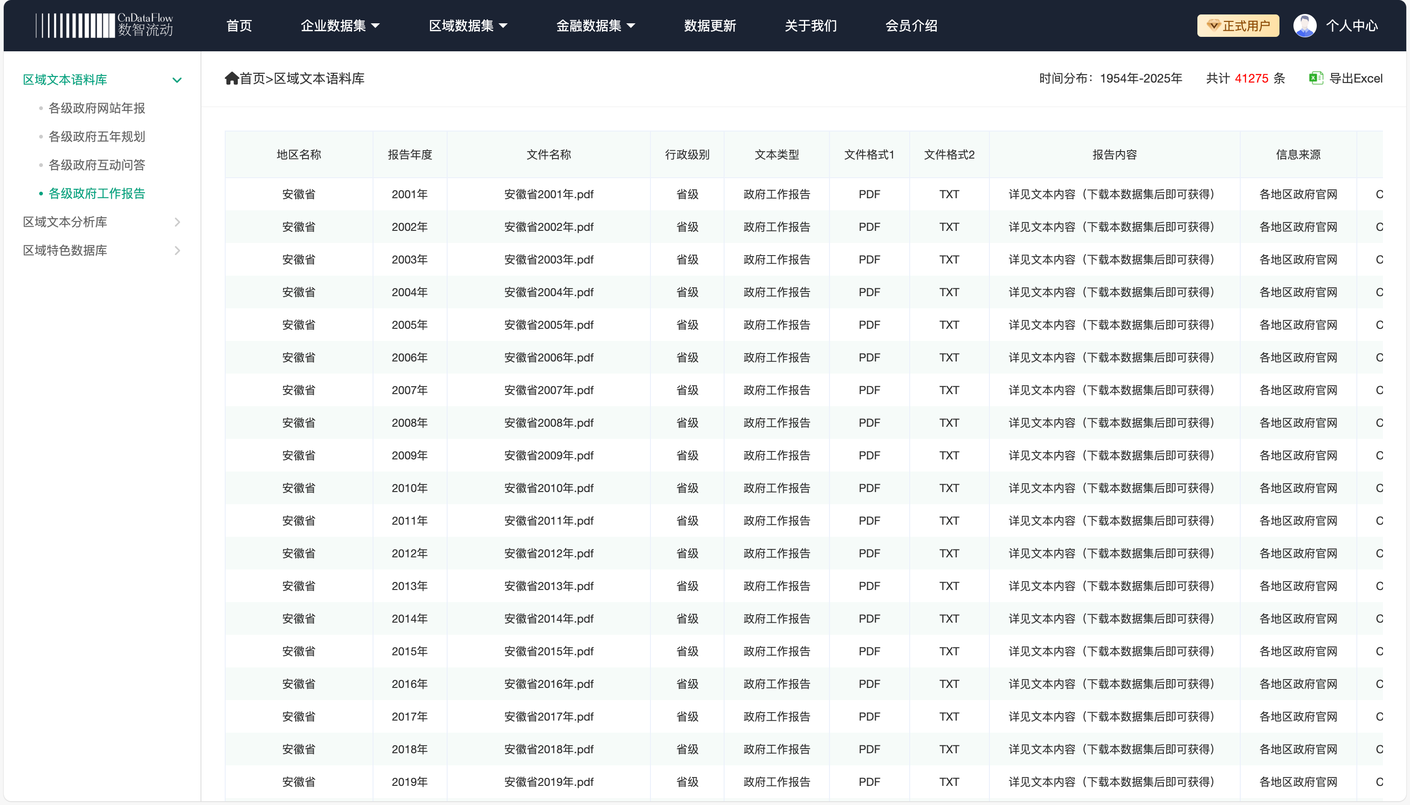Screen dimensions: 1410x805
Task: Open 关于我们 in top navigation
Action: 810,26
